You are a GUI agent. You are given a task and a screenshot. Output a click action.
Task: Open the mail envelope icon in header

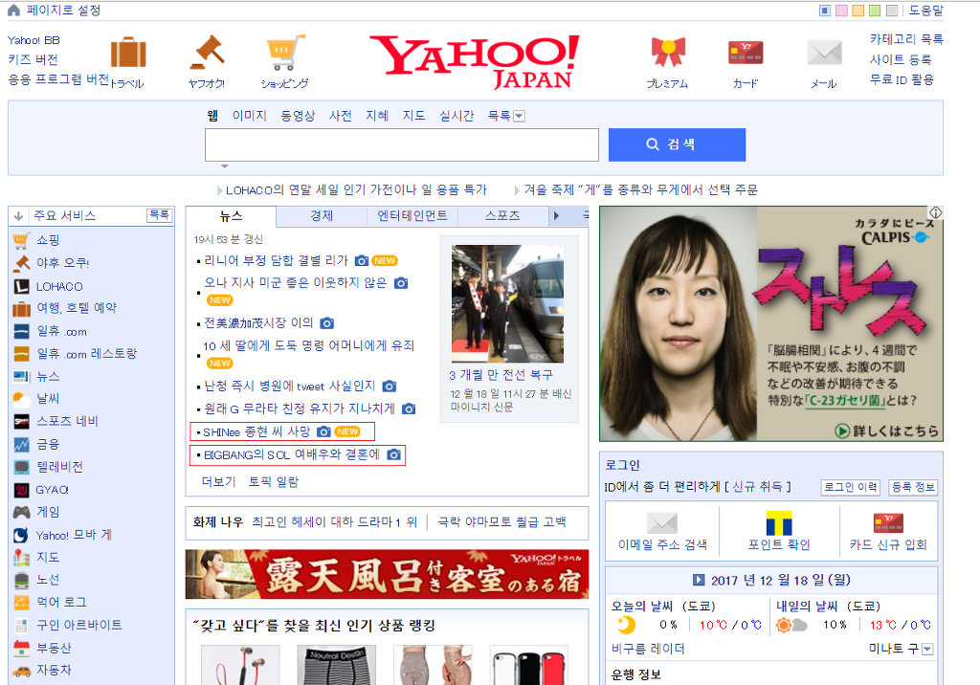824,53
